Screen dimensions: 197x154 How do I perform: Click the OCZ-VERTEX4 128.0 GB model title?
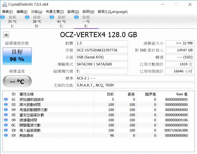(x=99, y=35)
